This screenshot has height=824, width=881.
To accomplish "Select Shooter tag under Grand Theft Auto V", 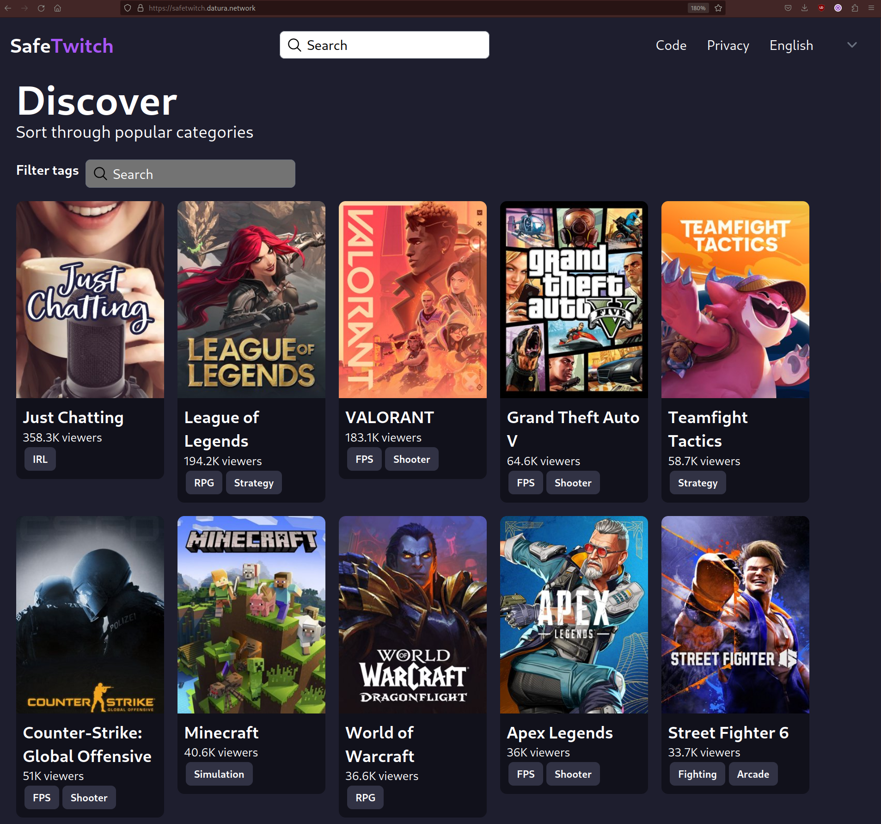I will pyautogui.click(x=573, y=483).
